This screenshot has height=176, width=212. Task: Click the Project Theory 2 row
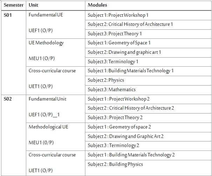[x=115, y=118]
